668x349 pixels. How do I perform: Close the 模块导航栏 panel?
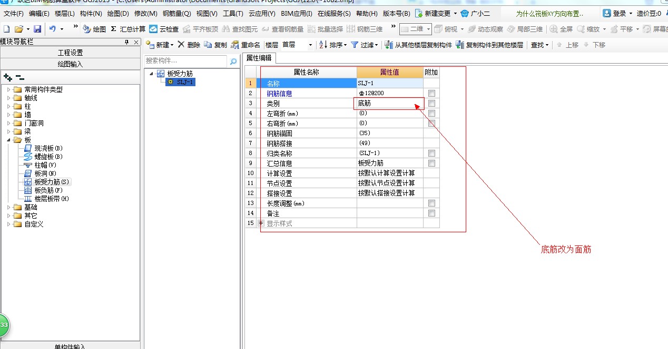(136, 42)
